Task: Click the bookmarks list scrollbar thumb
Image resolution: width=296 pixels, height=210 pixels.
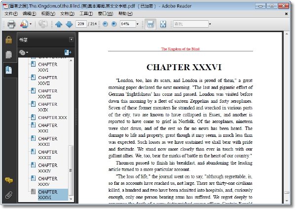Action: [x=71, y=170]
